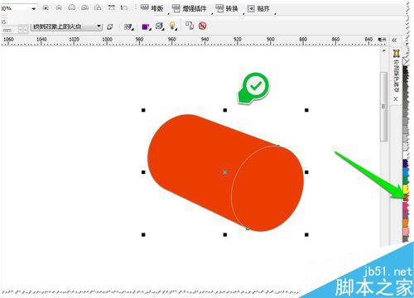The width and height of the screenshot is (414, 298).
Task: Select the orange swatch in the palette
Action: tap(405, 223)
